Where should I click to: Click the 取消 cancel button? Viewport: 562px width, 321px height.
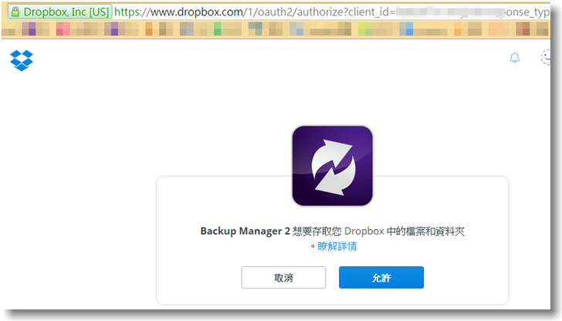coord(283,277)
